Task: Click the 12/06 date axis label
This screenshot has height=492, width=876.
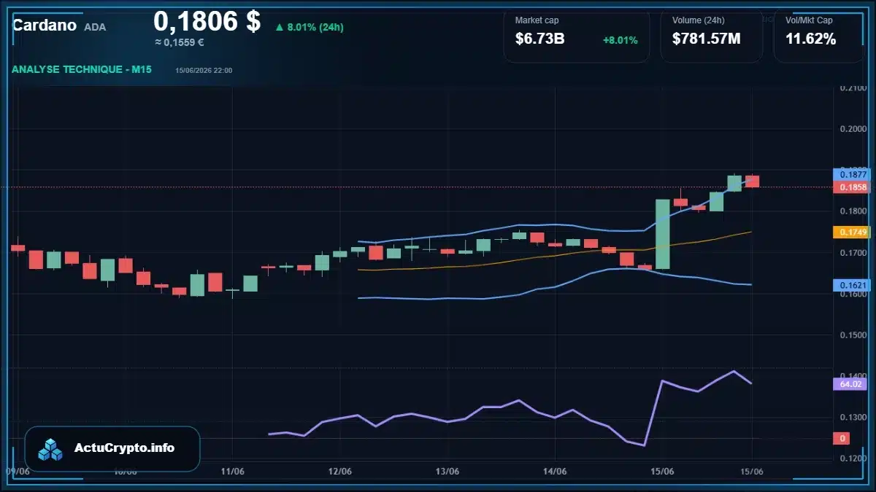Action: pos(339,471)
